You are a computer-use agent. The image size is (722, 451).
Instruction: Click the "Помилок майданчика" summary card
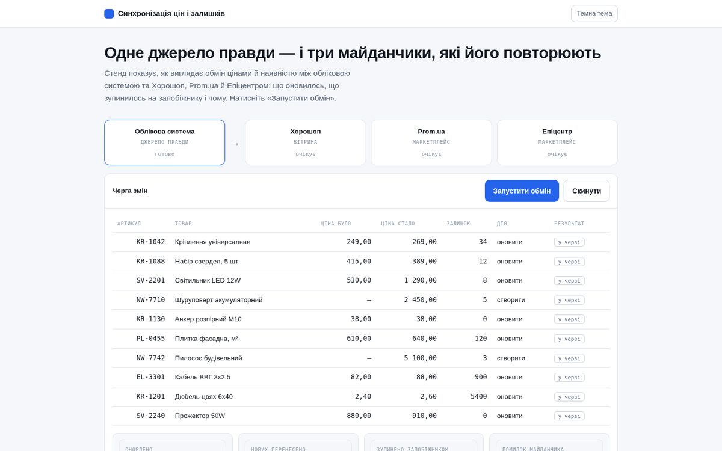[549, 443]
